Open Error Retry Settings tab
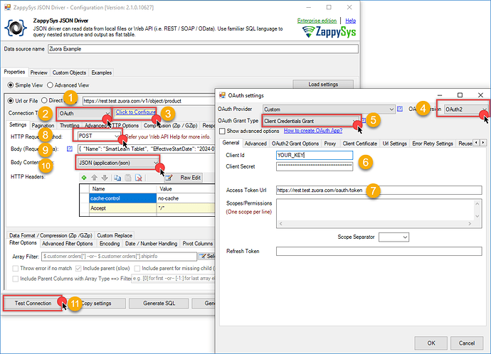Image resolution: width=491 pixels, height=354 pixels. [433, 144]
